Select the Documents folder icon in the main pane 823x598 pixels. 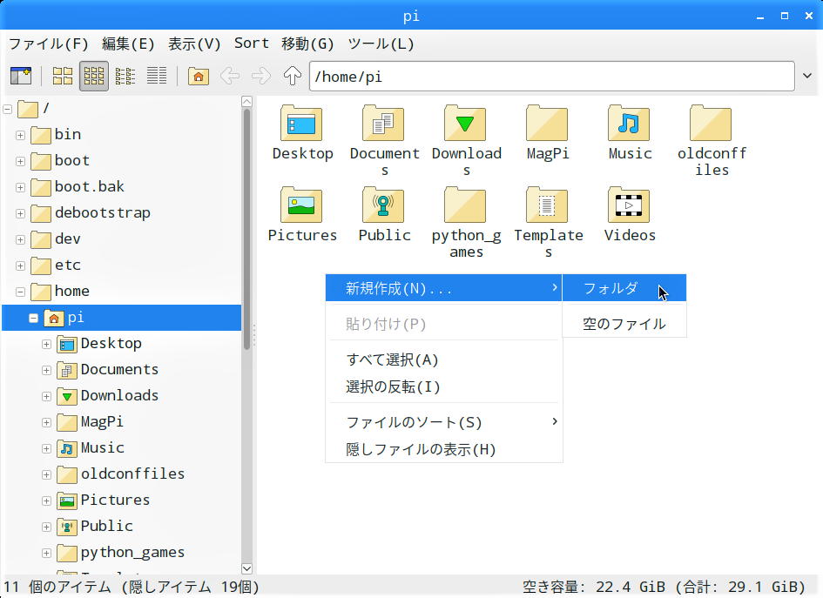tap(384, 124)
